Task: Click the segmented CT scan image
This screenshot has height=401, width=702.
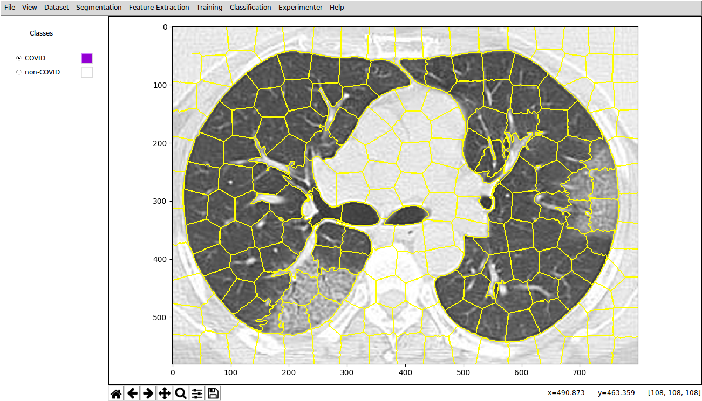Action: pyautogui.click(x=405, y=195)
